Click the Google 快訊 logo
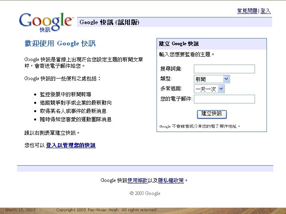This screenshot has height=214, width=286. pos(46,22)
